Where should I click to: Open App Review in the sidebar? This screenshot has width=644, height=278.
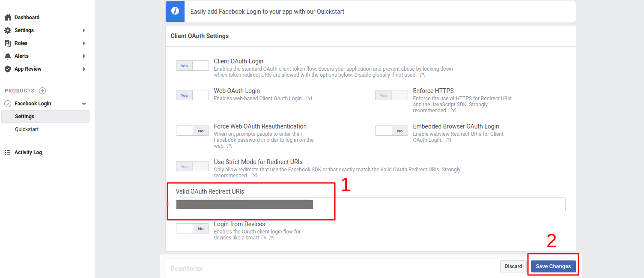[x=28, y=69]
